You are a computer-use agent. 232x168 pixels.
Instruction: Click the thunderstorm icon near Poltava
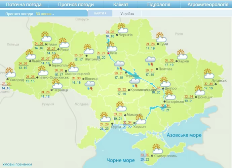[150, 61]
